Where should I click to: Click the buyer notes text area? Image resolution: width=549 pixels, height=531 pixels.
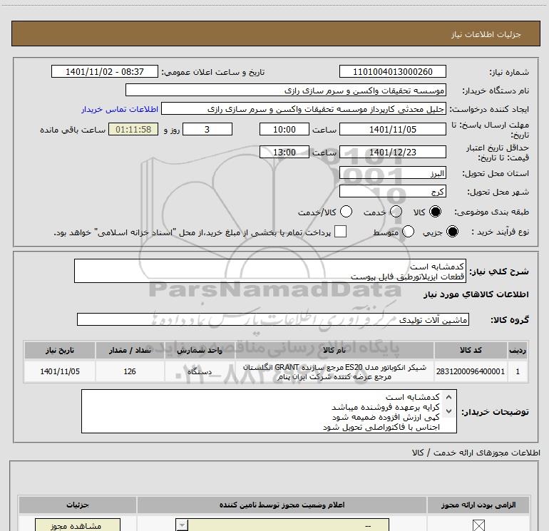pyautogui.click(x=269, y=411)
